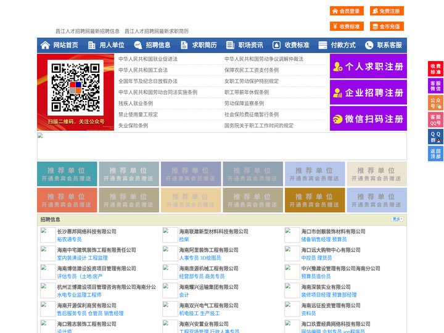Click the dark gold 推荐单位 tile
This screenshot has width=444, height=333.
point(315,200)
